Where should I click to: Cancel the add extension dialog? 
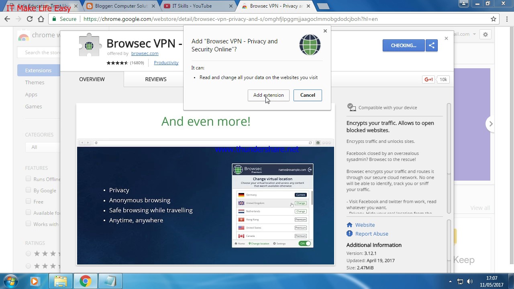pyautogui.click(x=308, y=95)
